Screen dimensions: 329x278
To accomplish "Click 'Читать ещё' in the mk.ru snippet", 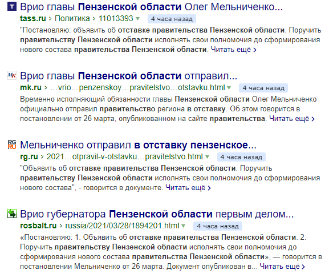I will [292, 119].
